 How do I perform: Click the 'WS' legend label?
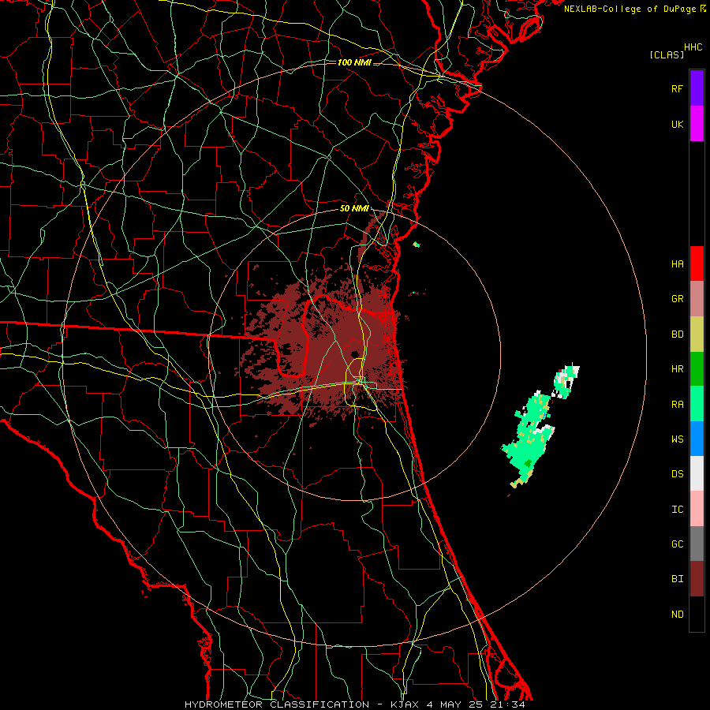[677, 439]
